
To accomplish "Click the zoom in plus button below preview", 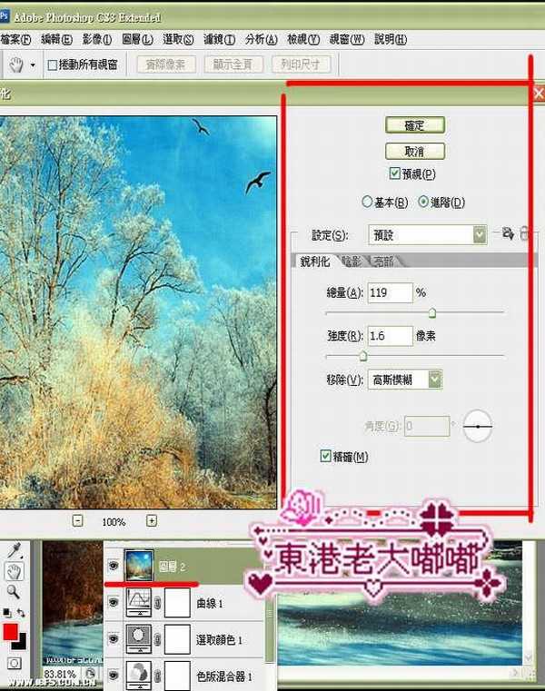I will pos(152,521).
